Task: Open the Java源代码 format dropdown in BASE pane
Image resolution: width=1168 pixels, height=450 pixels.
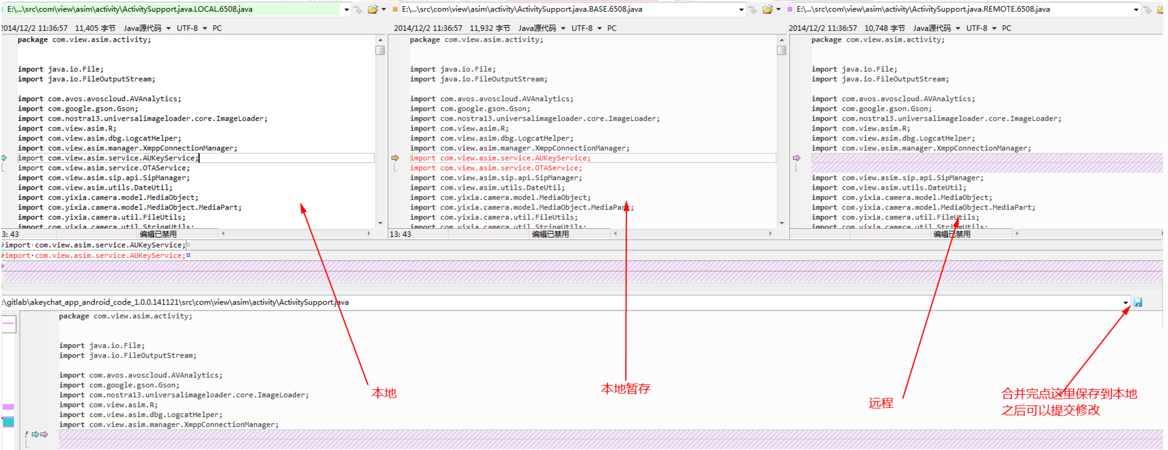Action: [x=563, y=28]
